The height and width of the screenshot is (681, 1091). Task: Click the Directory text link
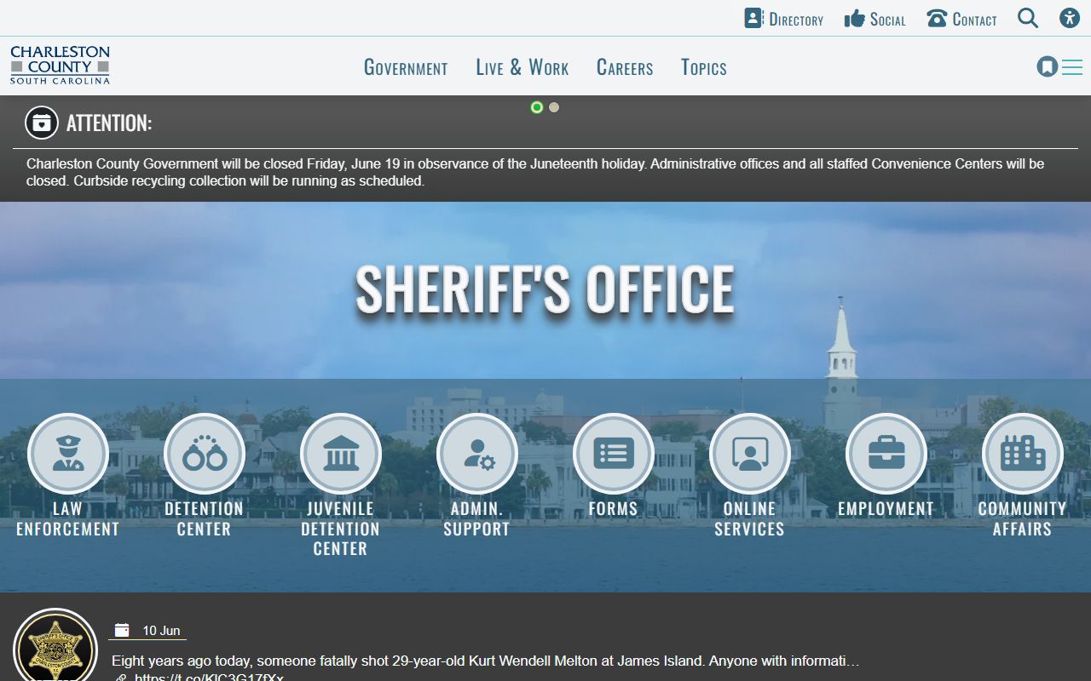coord(796,20)
